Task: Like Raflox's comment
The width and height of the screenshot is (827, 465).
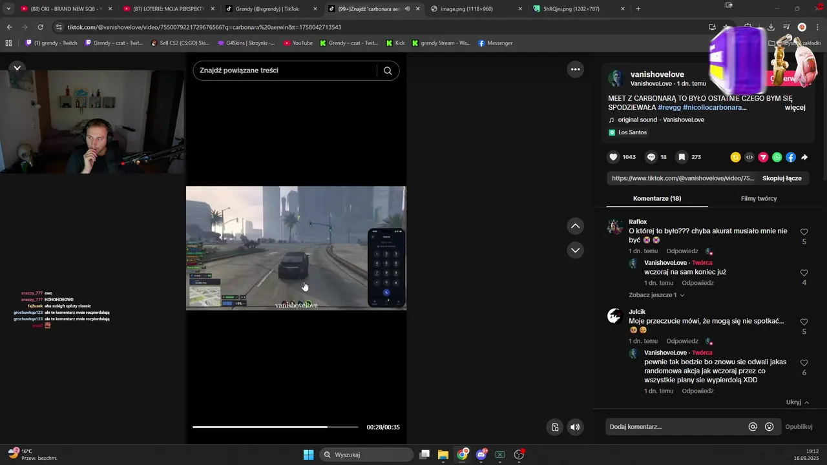Action: 804,232
